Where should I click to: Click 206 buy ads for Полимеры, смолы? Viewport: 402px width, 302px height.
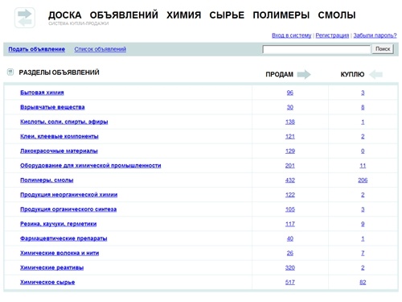363,180
